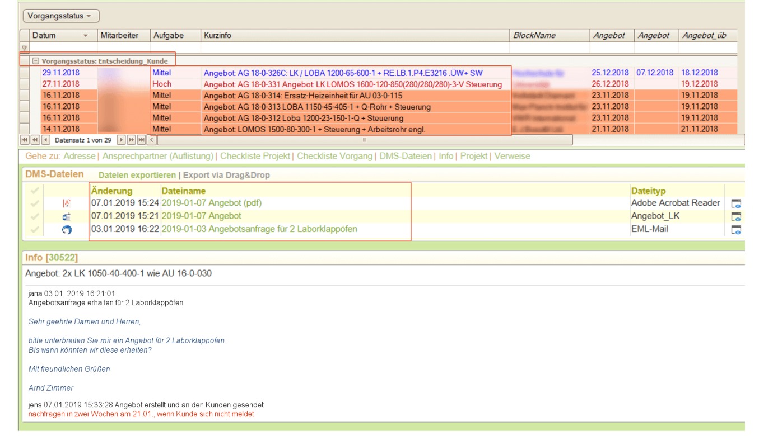The image size is (773, 436).
Task: Collapse the Vorgangsstatus: Entscheidung_Kunde group
Action: point(35,61)
